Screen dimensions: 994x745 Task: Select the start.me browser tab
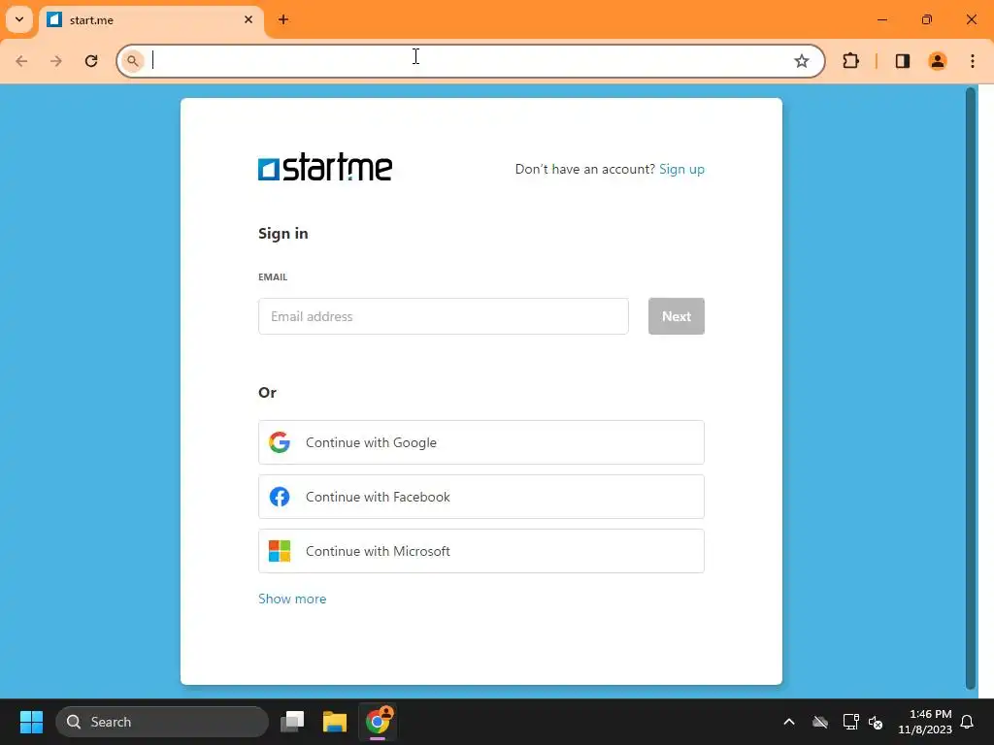pyautogui.click(x=152, y=20)
